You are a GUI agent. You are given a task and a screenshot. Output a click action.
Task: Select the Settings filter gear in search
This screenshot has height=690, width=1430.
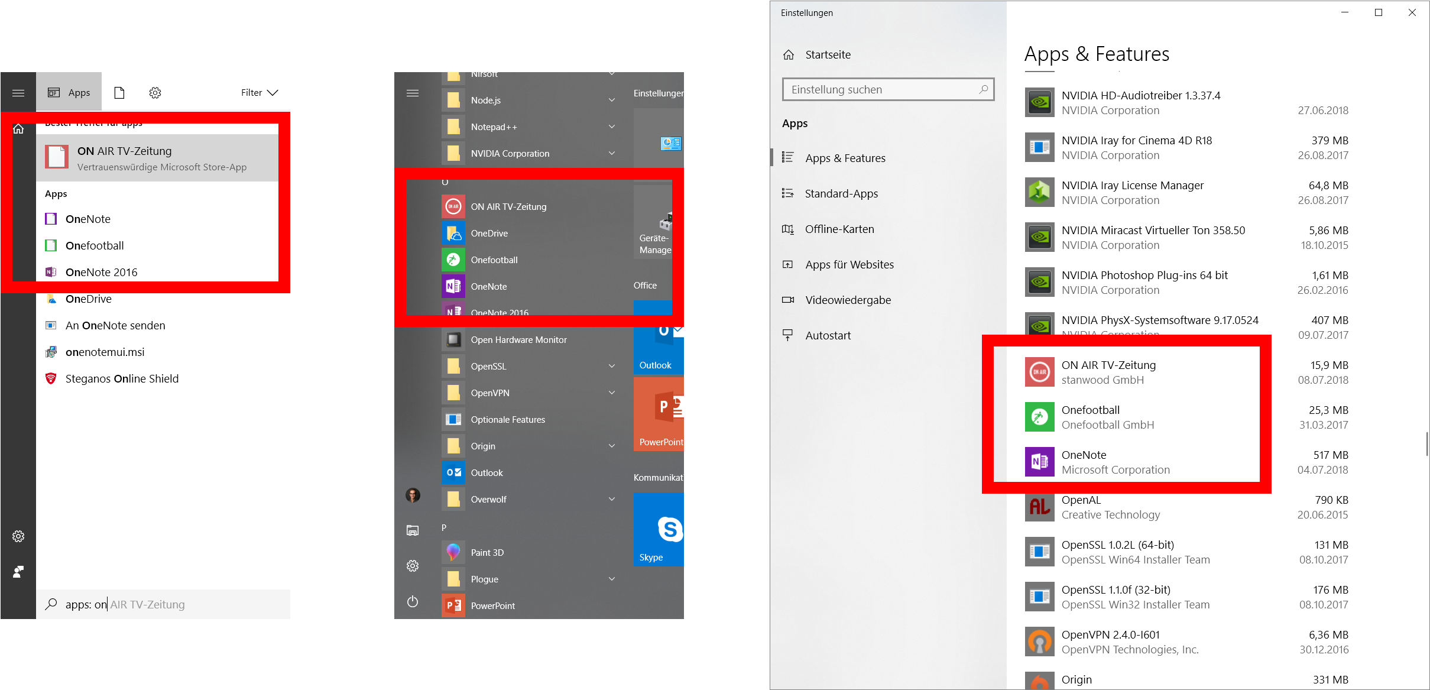pyautogui.click(x=155, y=93)
